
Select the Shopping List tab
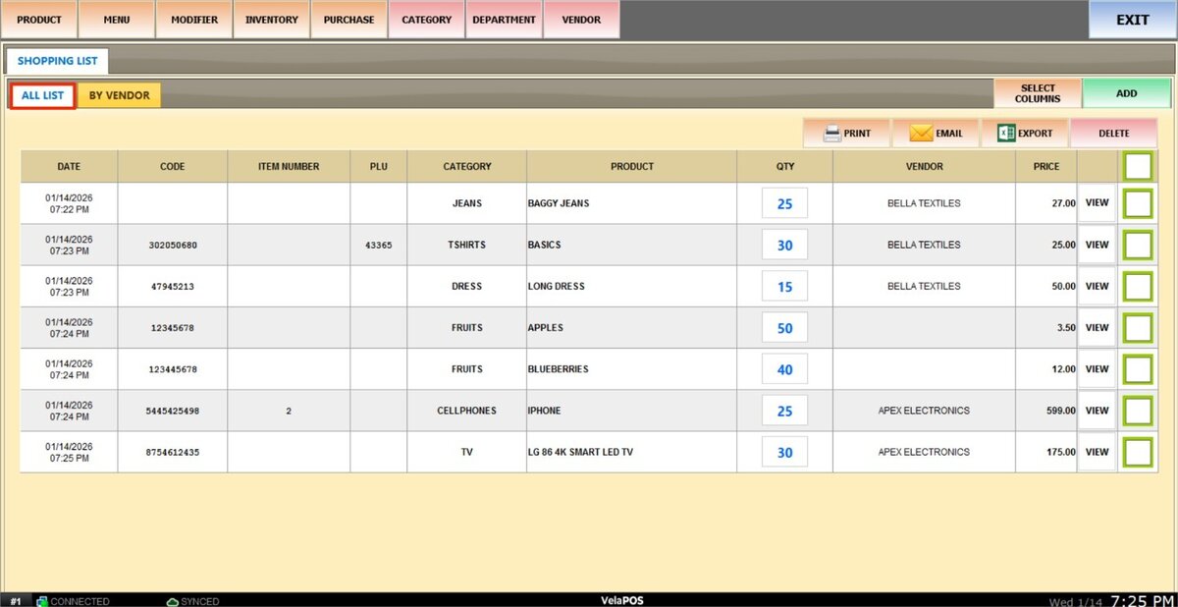click(x=57, y=61)
